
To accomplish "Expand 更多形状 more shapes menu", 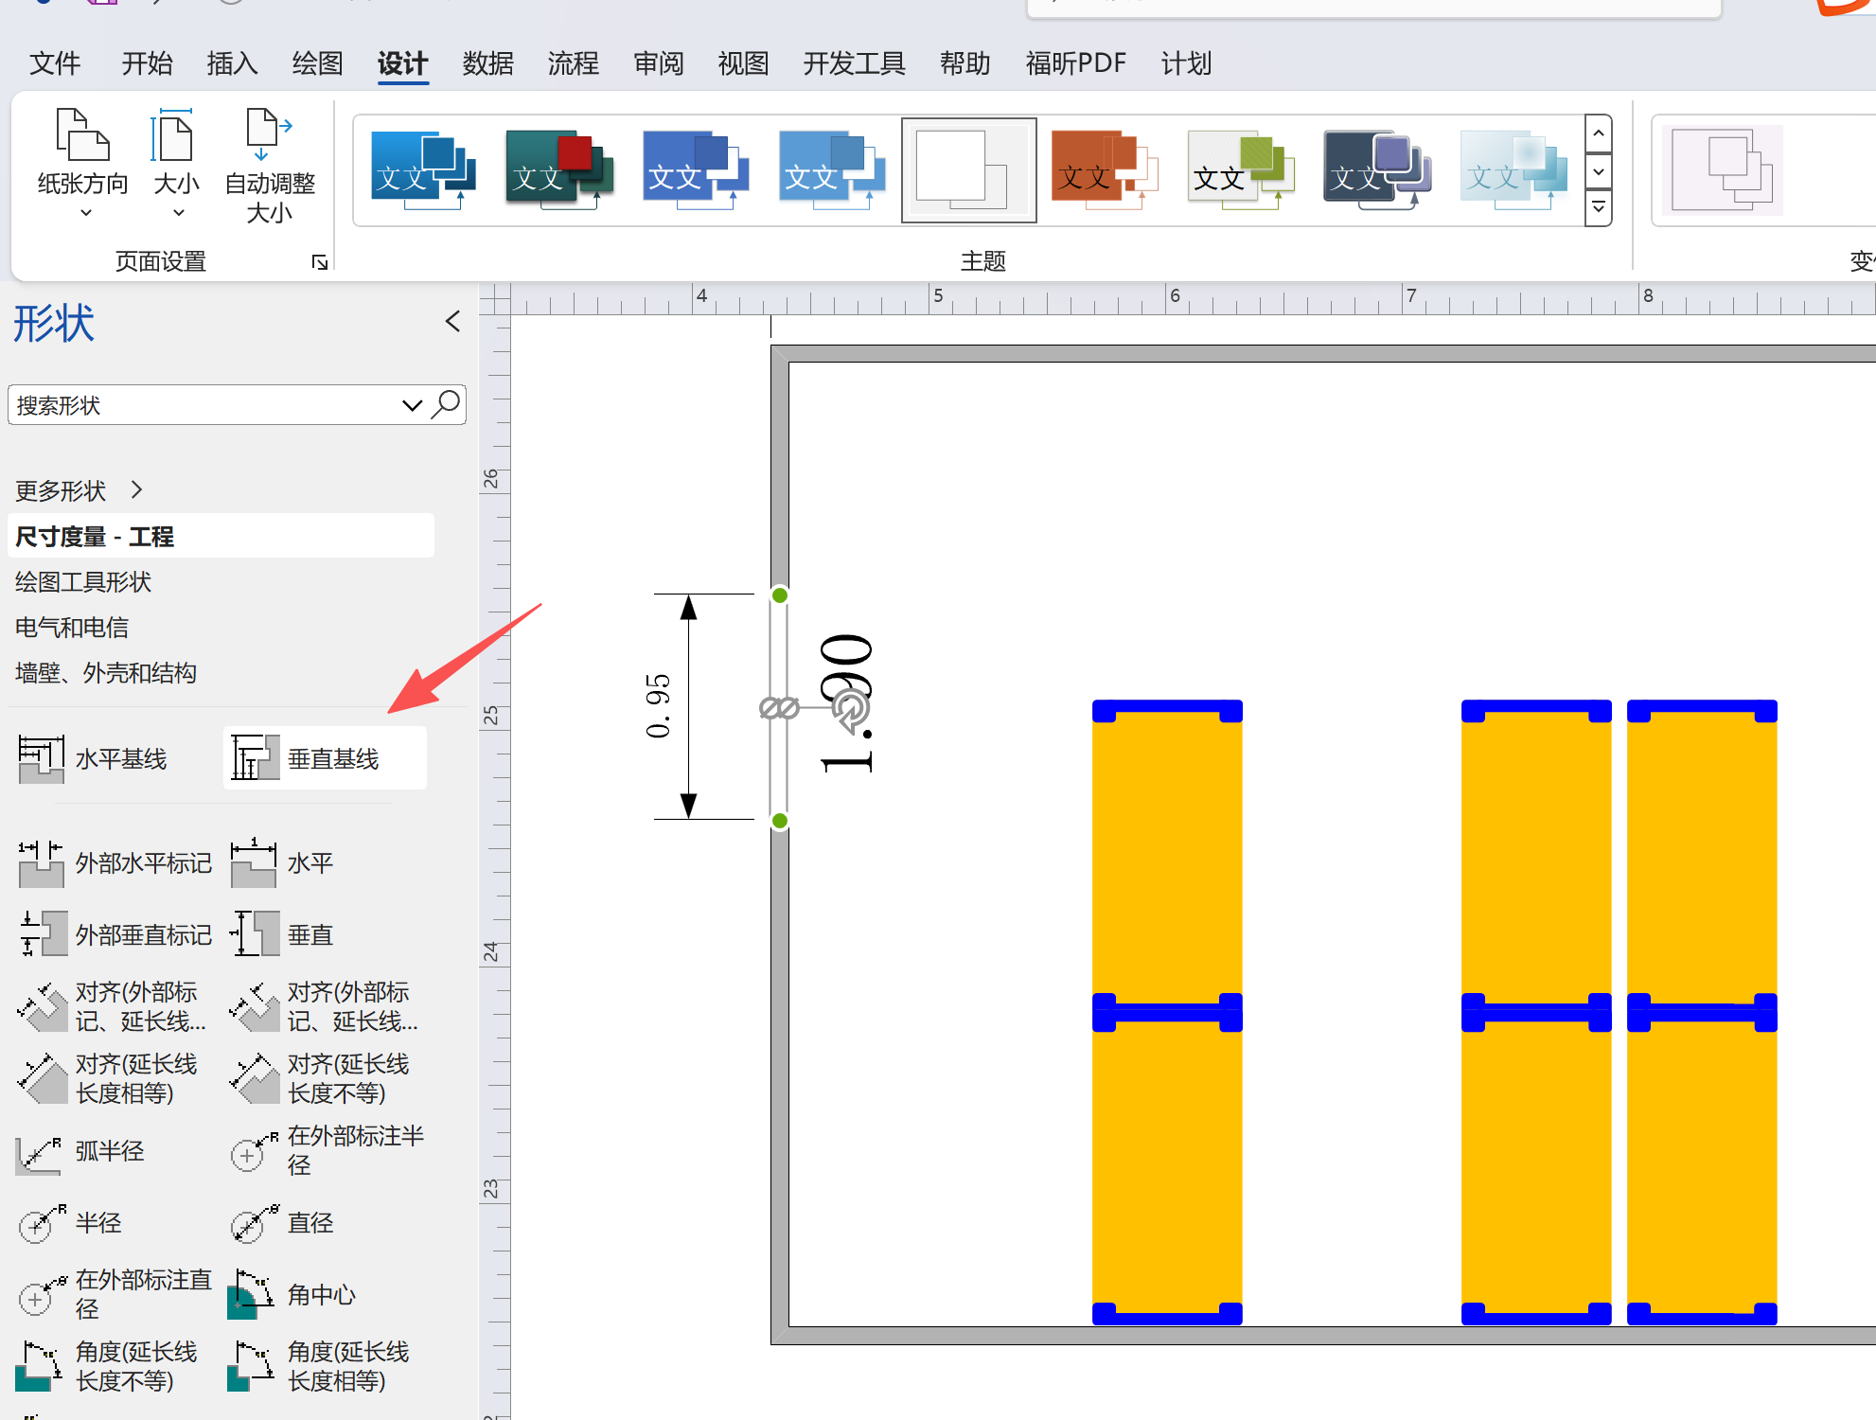I will click(78, 490).
